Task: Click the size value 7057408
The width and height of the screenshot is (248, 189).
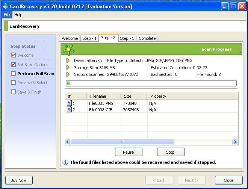Action: [131, 110]
